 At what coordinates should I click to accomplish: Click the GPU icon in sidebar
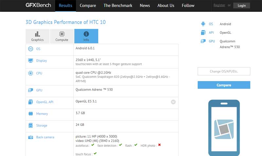point(203,41)
